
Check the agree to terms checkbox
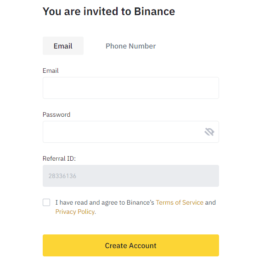[x=46, y=202]
